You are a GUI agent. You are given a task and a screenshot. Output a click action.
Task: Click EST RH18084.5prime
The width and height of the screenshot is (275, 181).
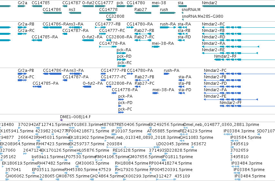[116, 167]
